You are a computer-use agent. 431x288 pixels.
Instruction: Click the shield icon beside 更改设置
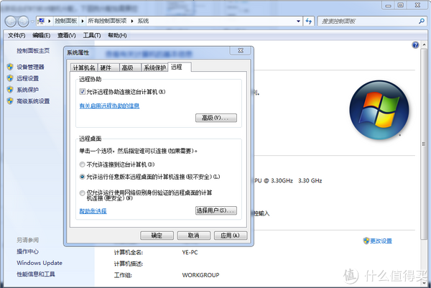(366, 241)
